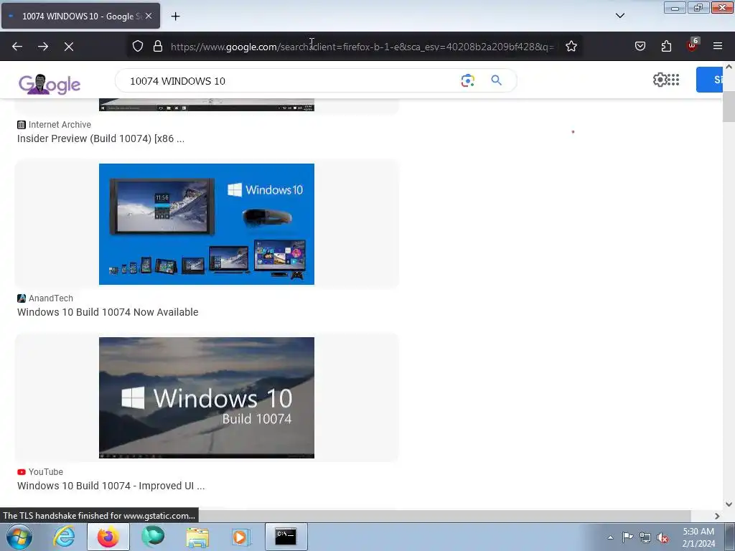
Task: Go forward with the forward arrow
Action: coord(43,47)
